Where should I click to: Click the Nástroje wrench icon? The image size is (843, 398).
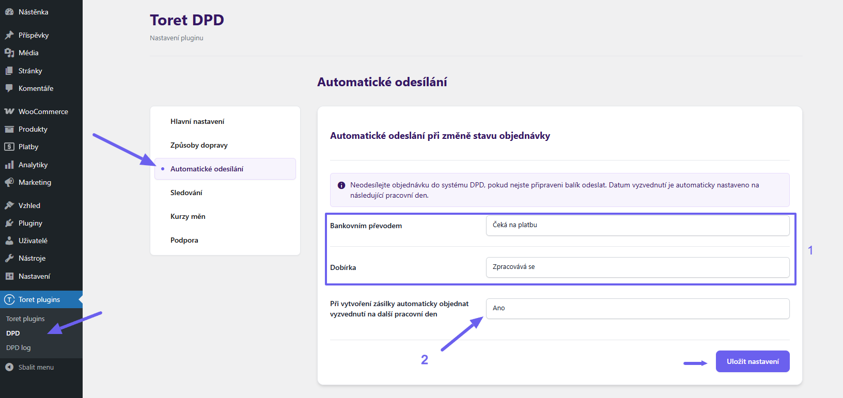[x=9, y=258]
